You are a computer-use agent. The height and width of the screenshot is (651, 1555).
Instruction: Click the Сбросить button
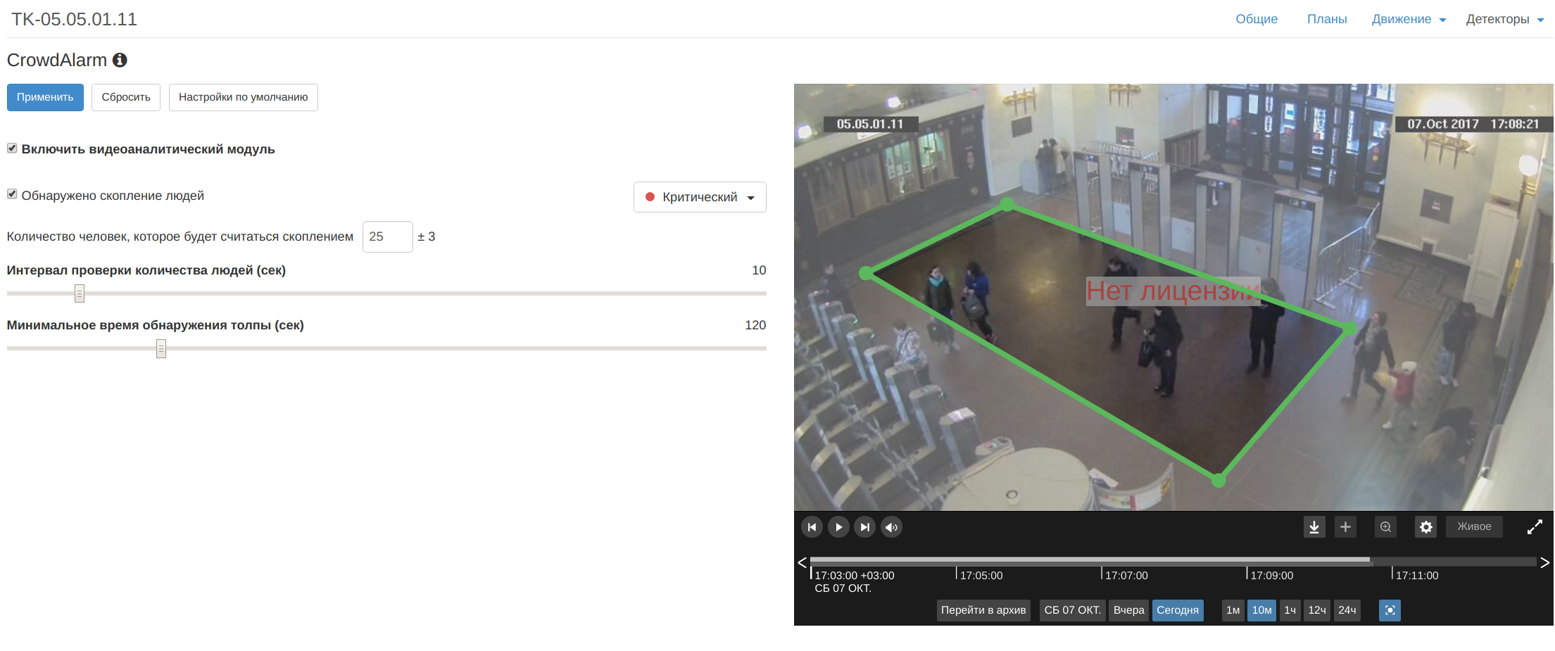[x=126, y=97]
